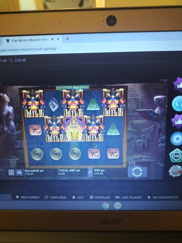Click the address bar URL field

tap(91, 49)
